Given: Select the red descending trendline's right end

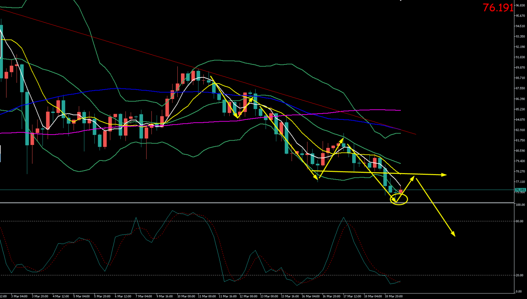Looking at the screenshot, I should click(415, 134).
